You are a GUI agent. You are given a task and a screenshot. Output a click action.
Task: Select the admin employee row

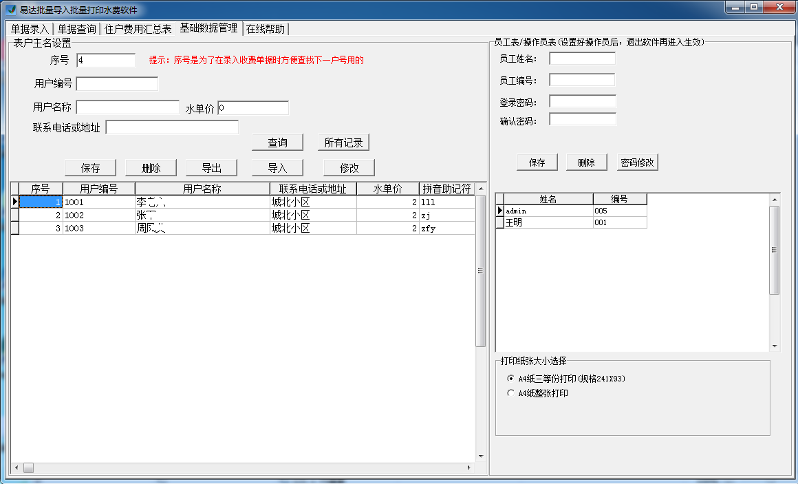(x=571, y=211)
